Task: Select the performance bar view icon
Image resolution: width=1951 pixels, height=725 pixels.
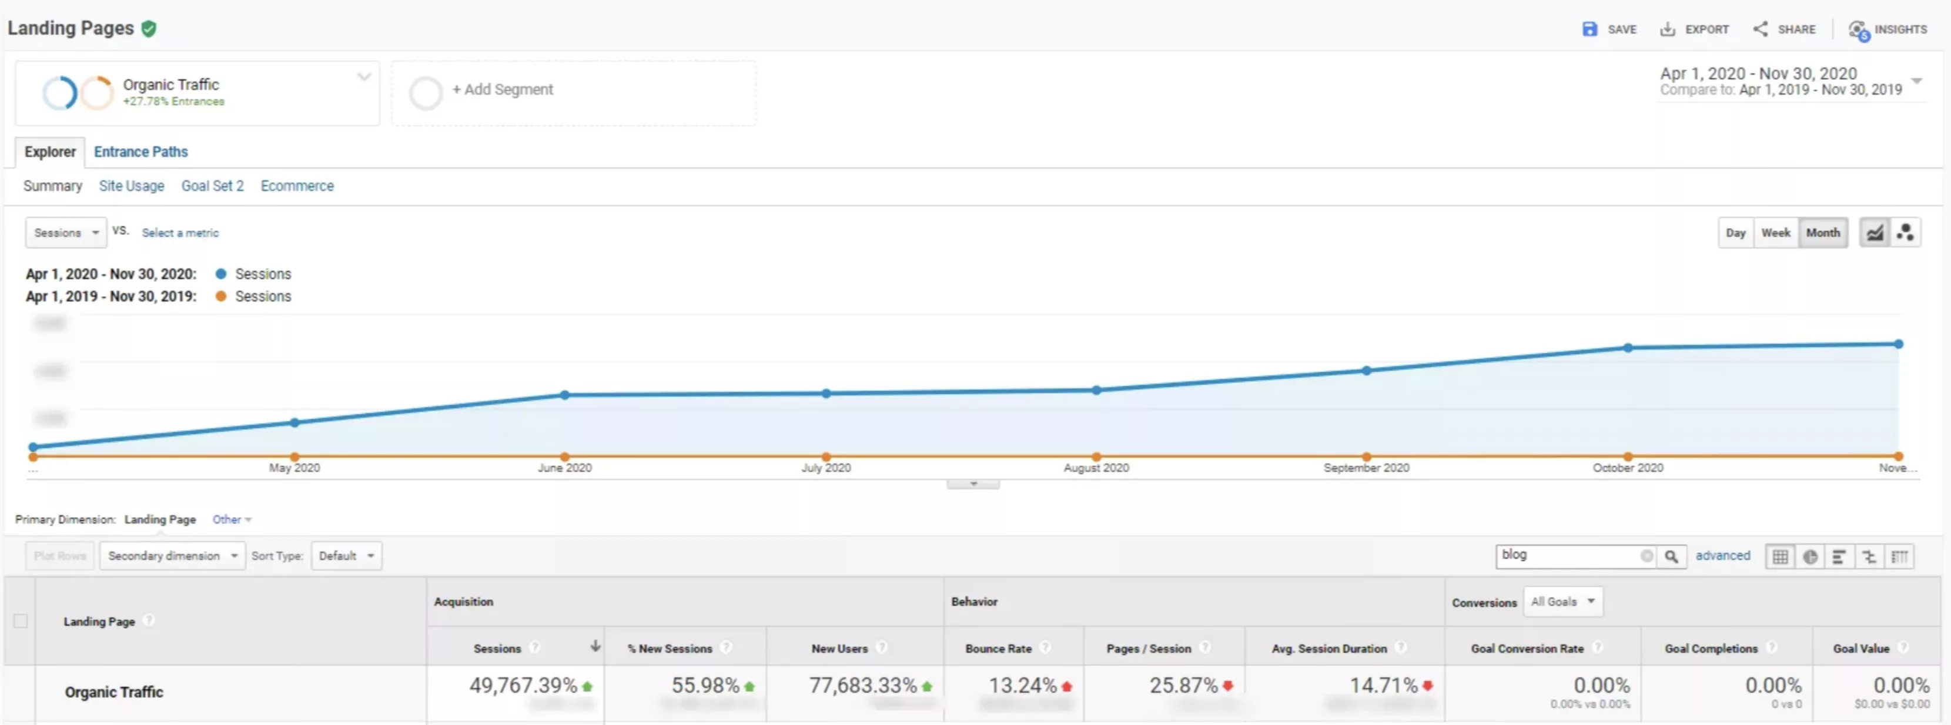Action: [x=1839, y=557]
